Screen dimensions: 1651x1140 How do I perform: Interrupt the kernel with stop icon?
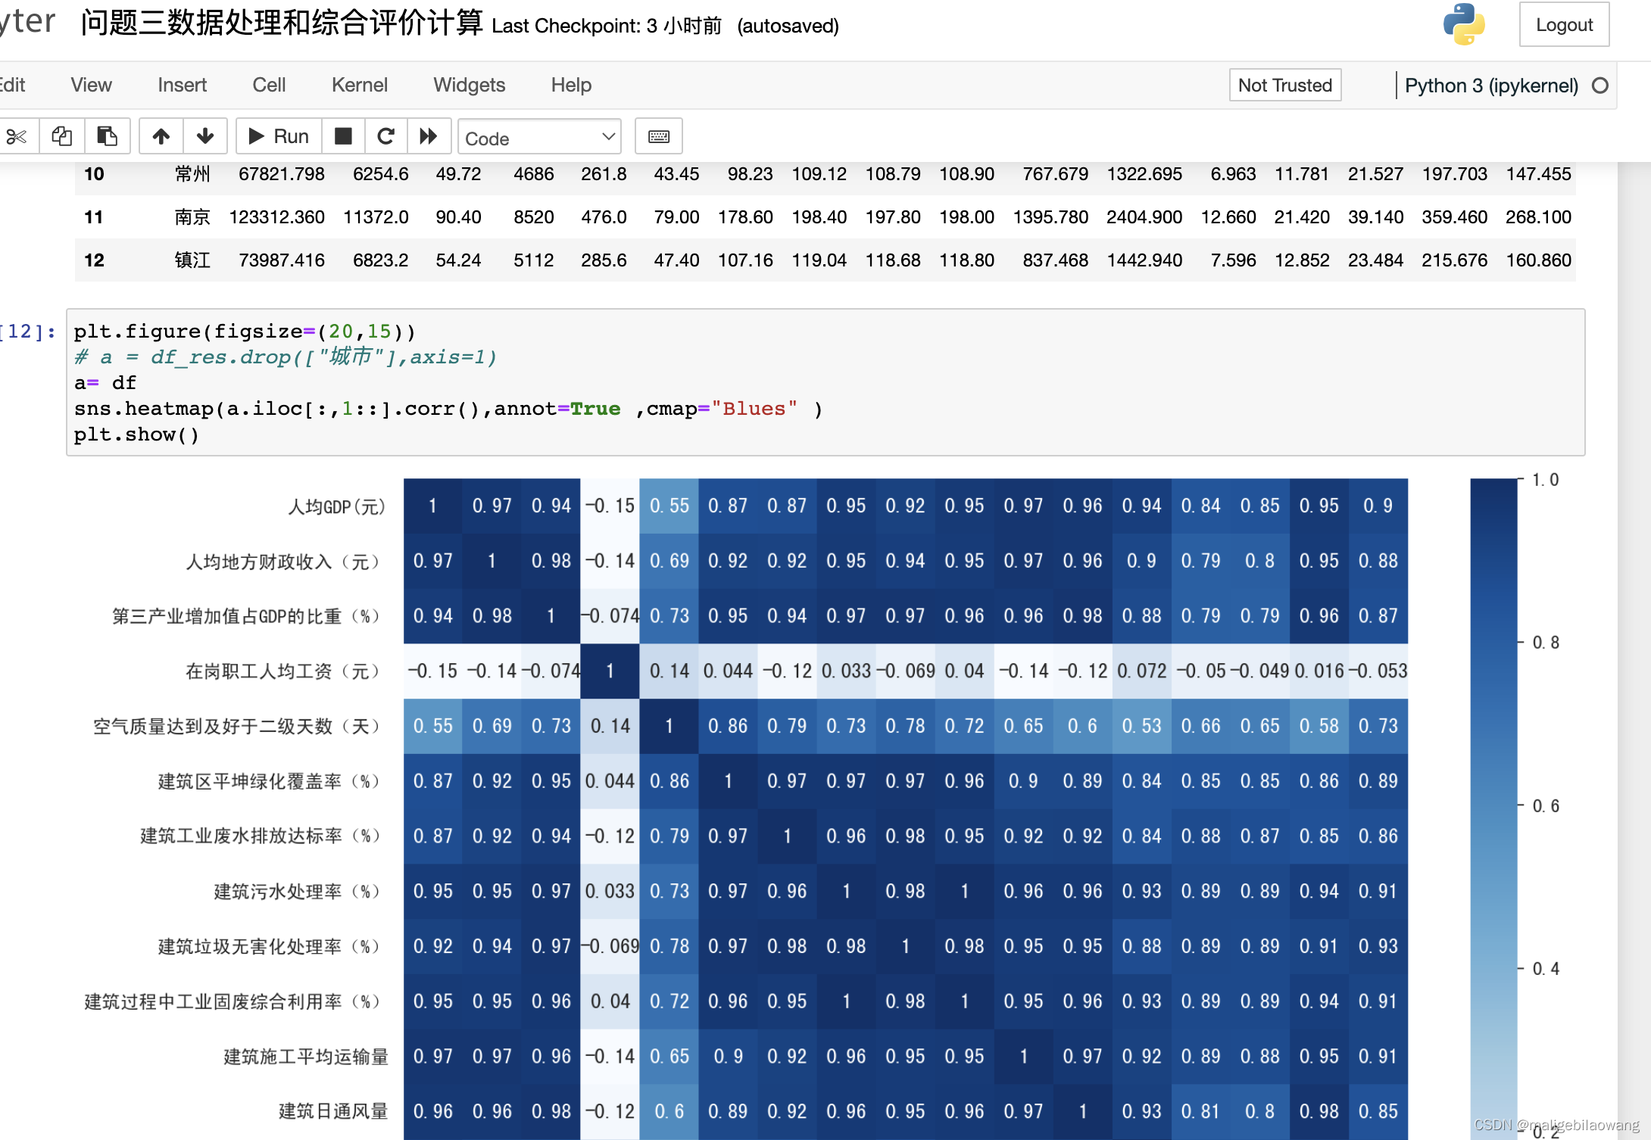click(x=344, y=136)
